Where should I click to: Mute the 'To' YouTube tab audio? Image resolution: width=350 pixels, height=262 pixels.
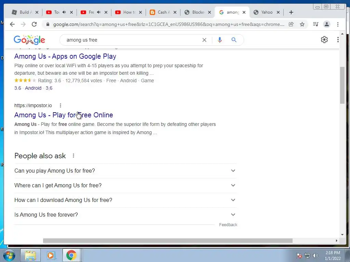(x=64, y=12)
